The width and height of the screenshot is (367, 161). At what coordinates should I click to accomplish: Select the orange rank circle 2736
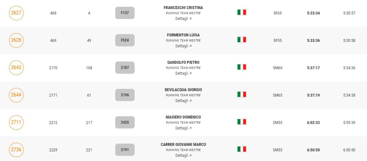[x=16, y=150]
